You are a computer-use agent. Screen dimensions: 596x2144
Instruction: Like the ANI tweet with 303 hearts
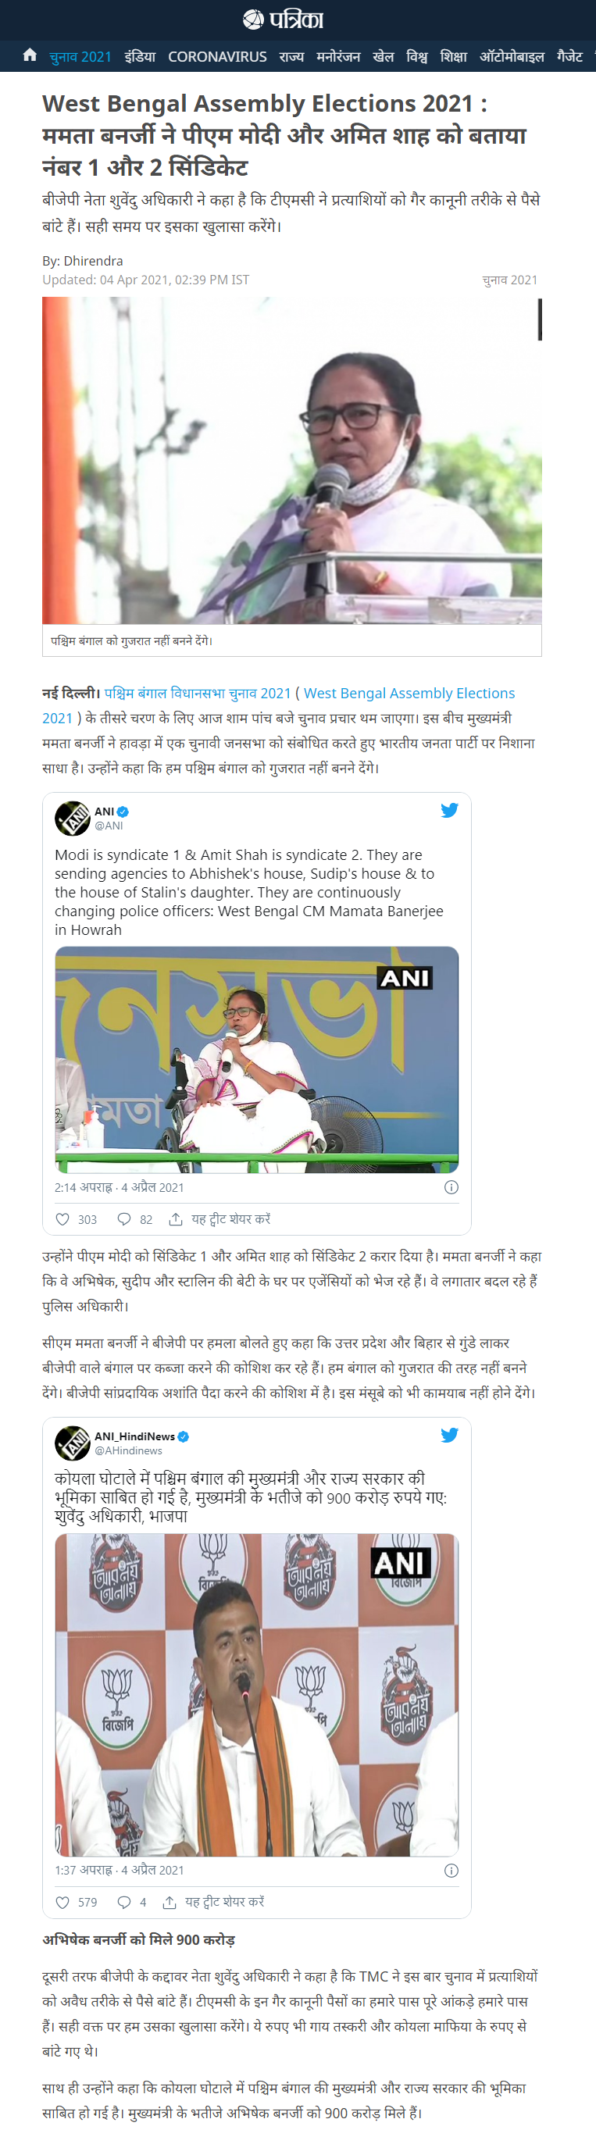(62, 1219)
